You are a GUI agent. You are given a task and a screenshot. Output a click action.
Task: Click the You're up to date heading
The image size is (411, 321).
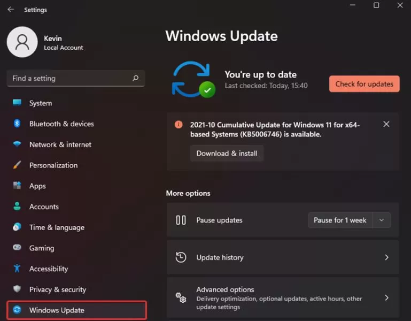tap(260, 74)
